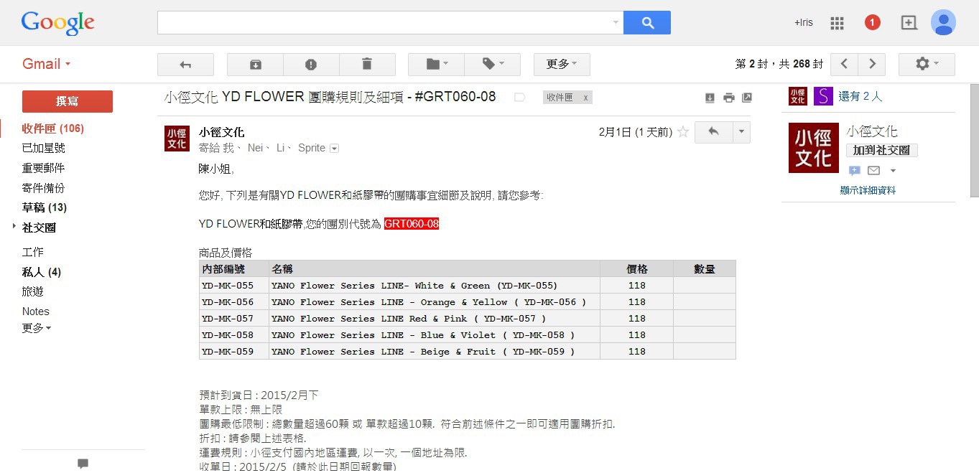Viewport: 979px width, 473px height.
Task: Show the 還有 2 人 participants
Action: click(860, 96)
